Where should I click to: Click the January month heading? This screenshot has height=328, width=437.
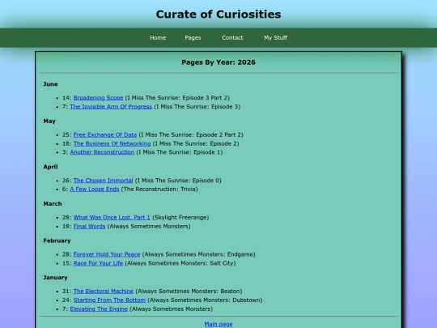[x=55, y=278]
